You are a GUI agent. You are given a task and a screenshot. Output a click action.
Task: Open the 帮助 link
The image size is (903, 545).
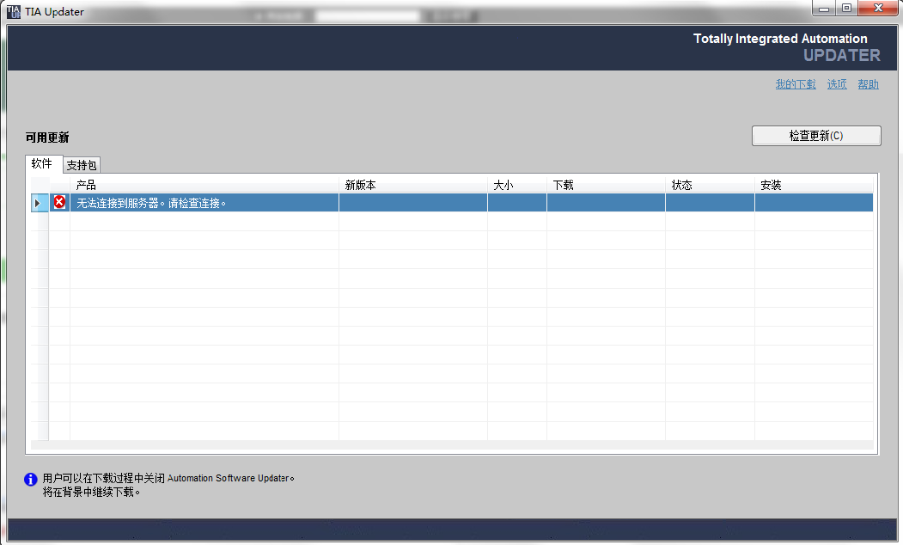[x=868, y=84]
